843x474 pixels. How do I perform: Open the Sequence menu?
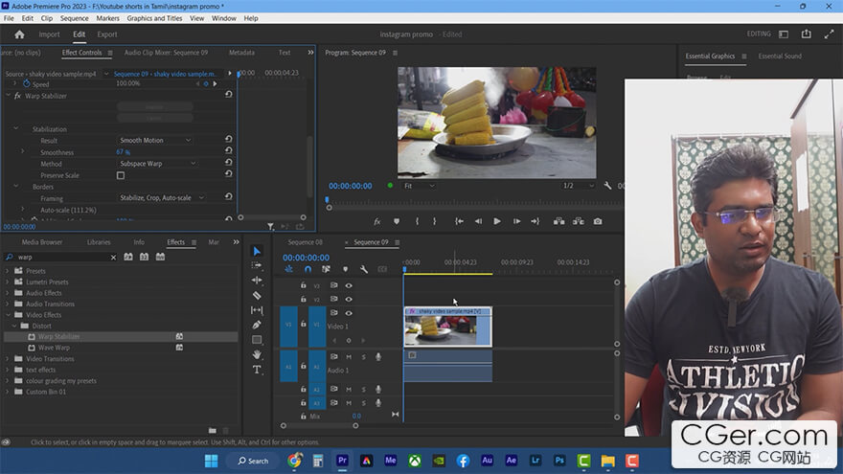74,18
